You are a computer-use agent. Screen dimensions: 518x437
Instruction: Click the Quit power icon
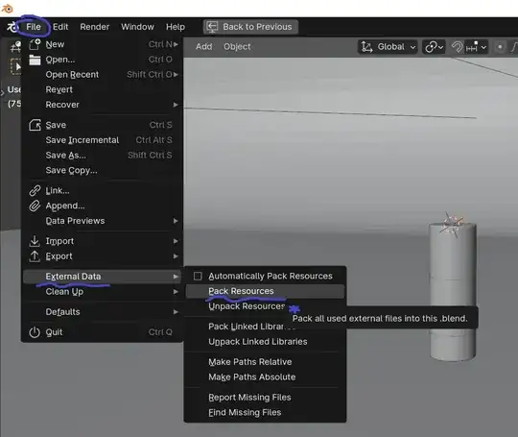(x=35, y=332)
